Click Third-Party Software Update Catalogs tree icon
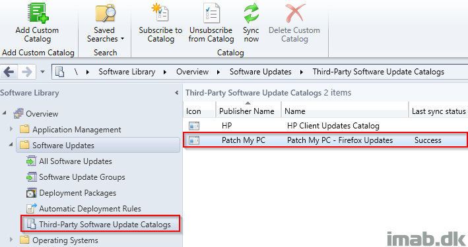Viewport: 468px width, 247px height. [x=31, y=224]
